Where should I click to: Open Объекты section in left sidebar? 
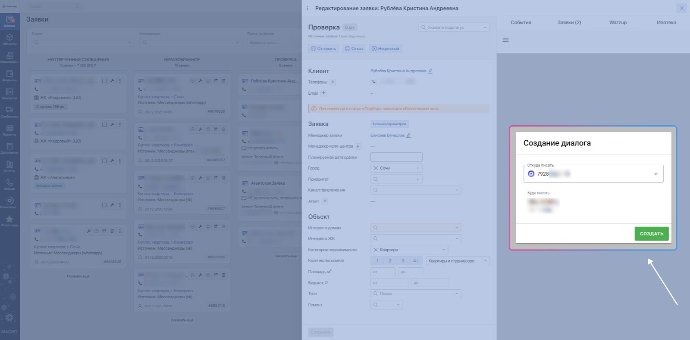click(9, 40)
